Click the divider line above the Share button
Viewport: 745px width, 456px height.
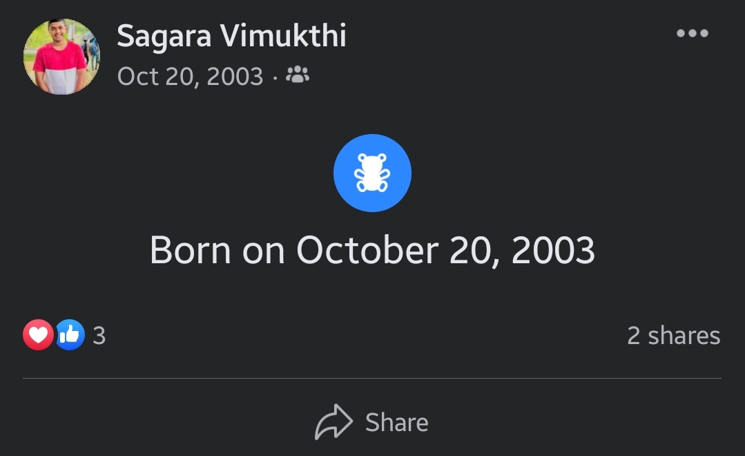tap(372, 379)
